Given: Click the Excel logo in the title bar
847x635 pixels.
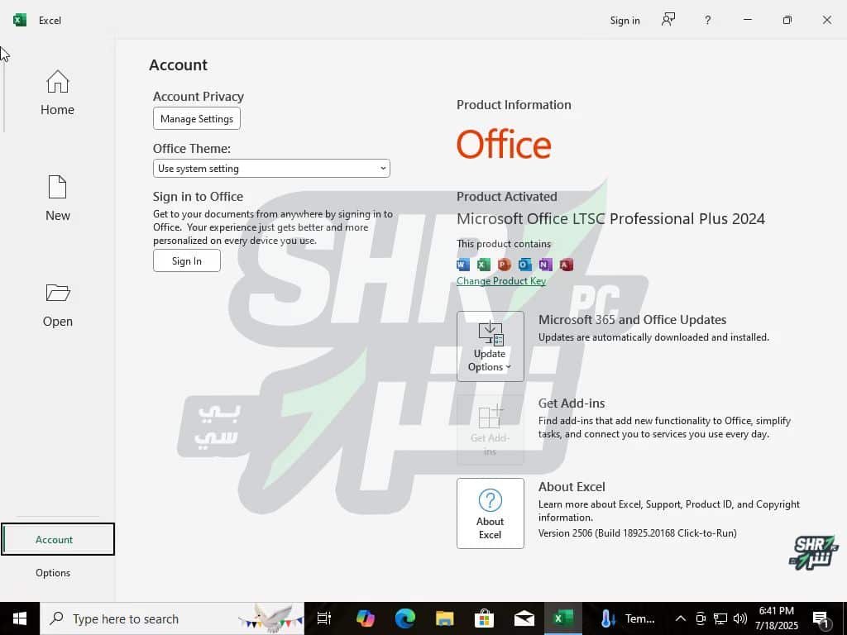Looking at the screenshot, I should [20, 20].
